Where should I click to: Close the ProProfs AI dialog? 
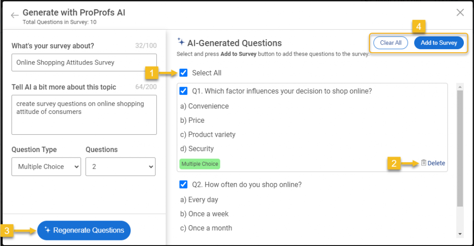point(460,13)
